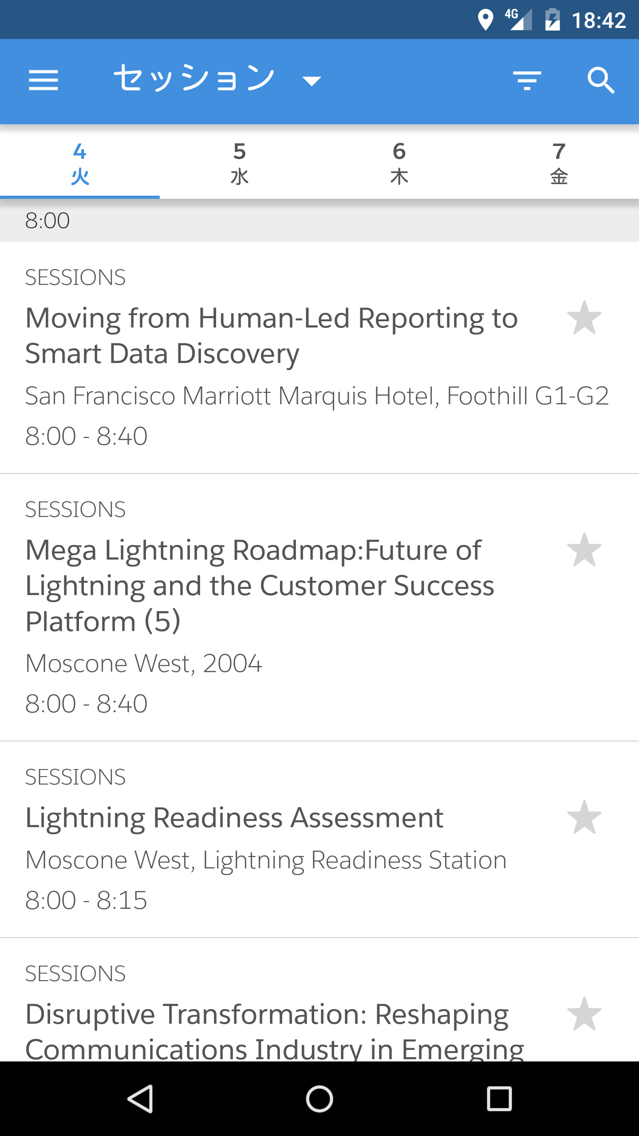Star the Moving from Human-Led Reporting session

point(584,318)
